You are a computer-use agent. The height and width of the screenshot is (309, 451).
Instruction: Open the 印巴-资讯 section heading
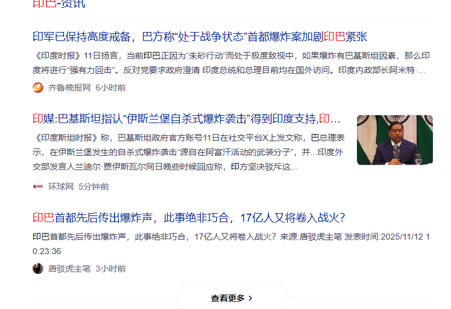(x=59, y=4)
